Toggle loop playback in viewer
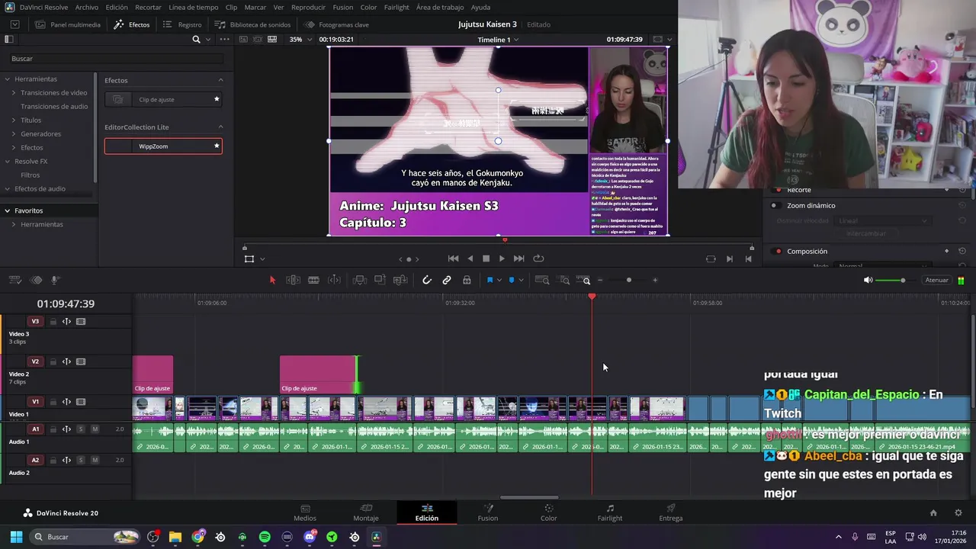Screen dimensions: 976x549 coord(538,258)
